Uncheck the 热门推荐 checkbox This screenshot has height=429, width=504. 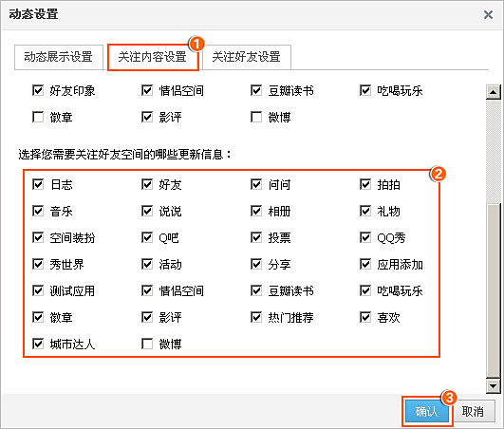(256, 318)
